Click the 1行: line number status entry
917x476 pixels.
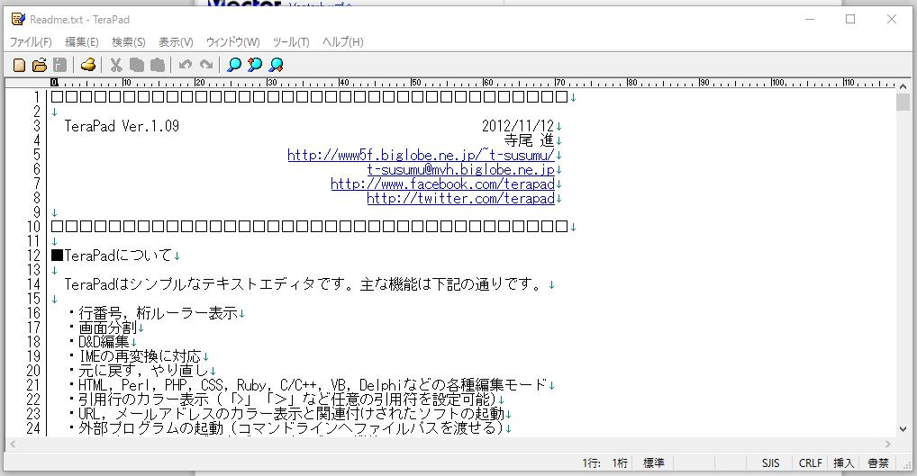point(591,463)
